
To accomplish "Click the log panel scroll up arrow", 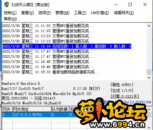I will coord(149,26).
